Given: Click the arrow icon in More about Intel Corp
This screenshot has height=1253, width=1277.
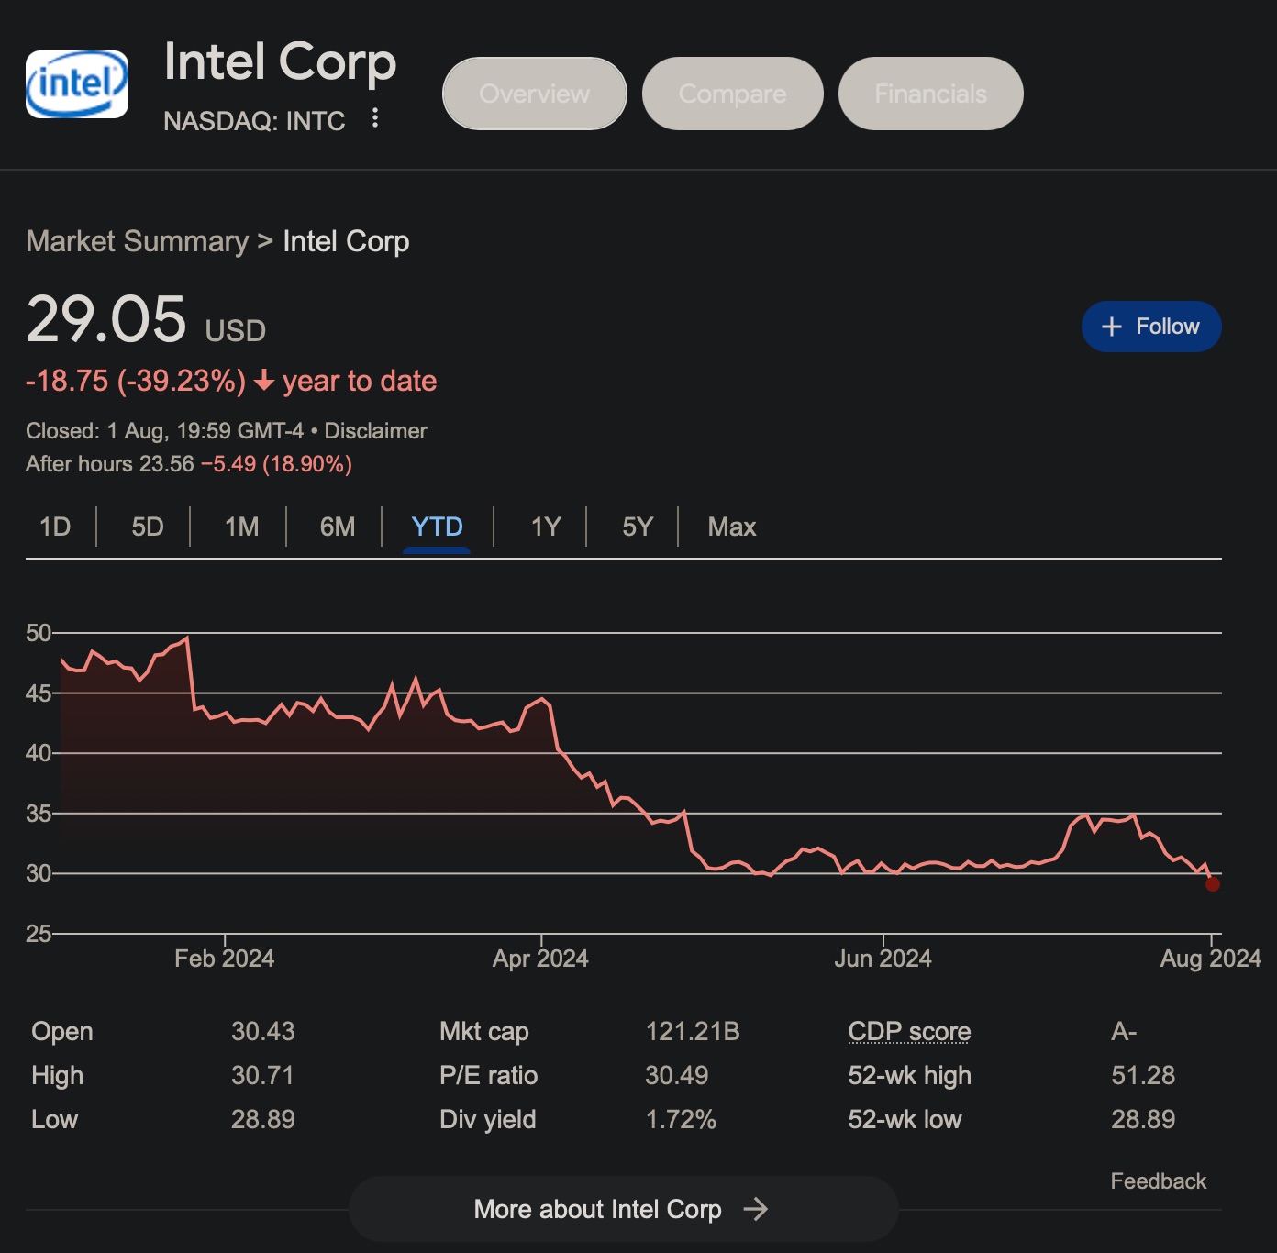Looking at the screenshot, I should pyautogui.click(x=756, y=1209).
